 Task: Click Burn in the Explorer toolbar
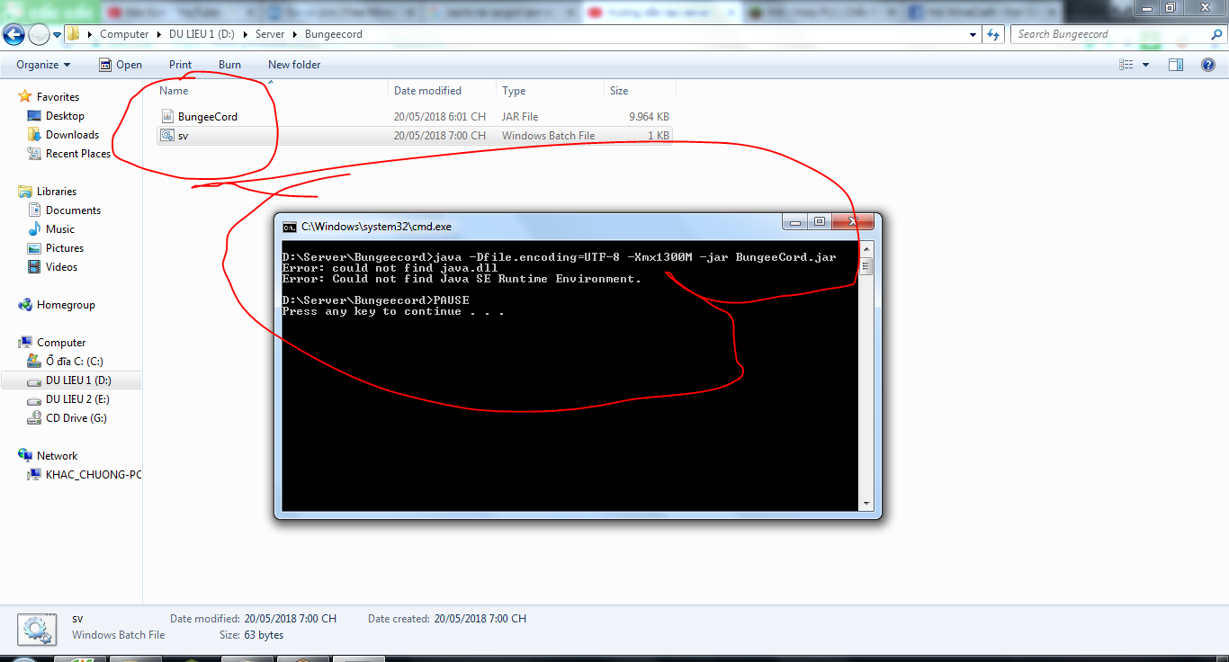229,65
